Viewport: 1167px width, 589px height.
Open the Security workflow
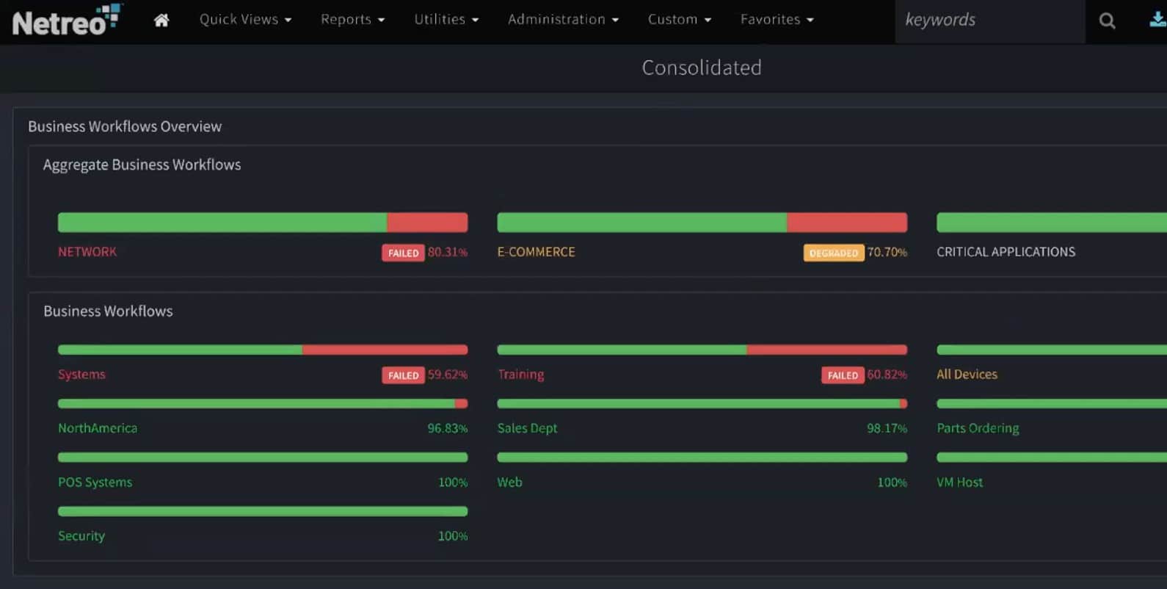[81, 536]
